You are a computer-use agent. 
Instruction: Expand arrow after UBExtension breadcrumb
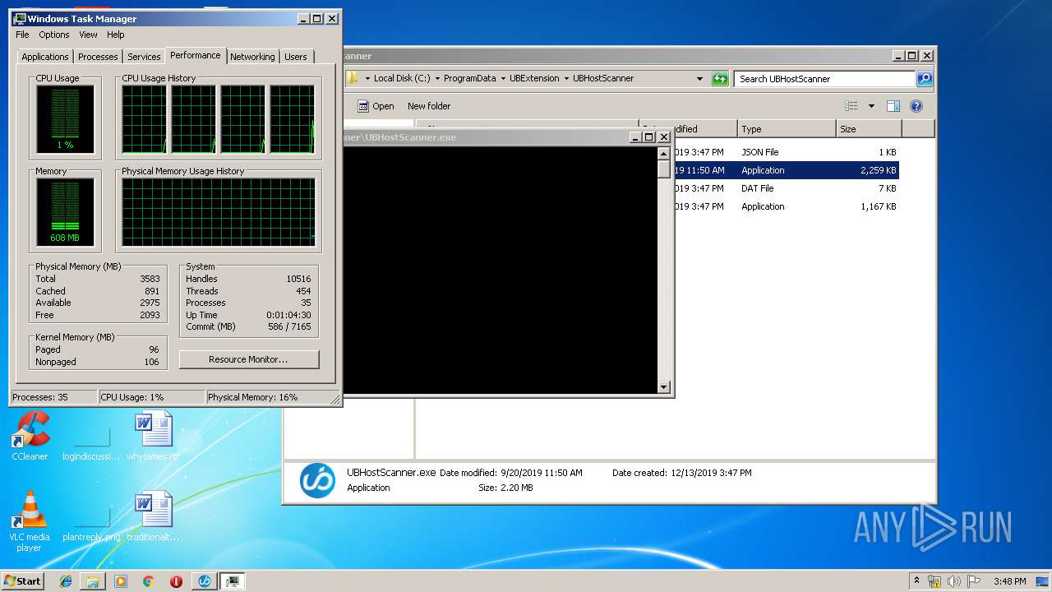[565, 79]
